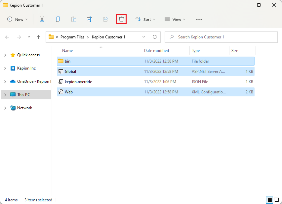This screenshot has height=204, width=282.
Task: Click the bin folder icon
Action: (61, 61)
